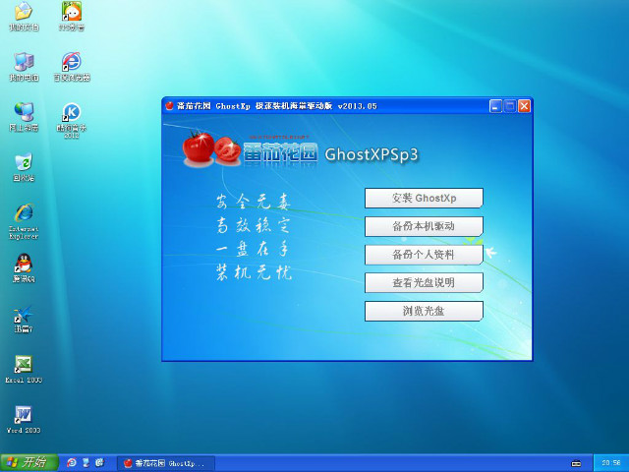Close the 番茄花园 GhostXp window

524,106
